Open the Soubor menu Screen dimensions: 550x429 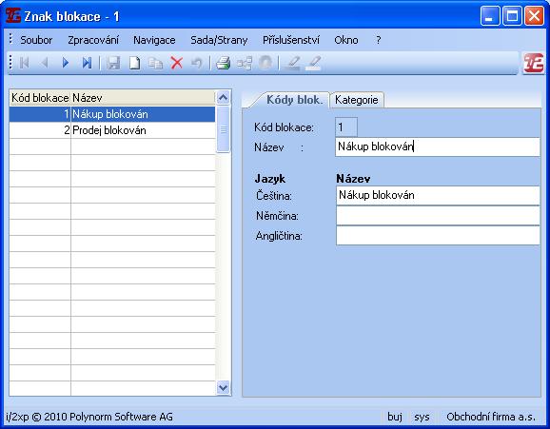pyautogui.click(x=36, y=40)
